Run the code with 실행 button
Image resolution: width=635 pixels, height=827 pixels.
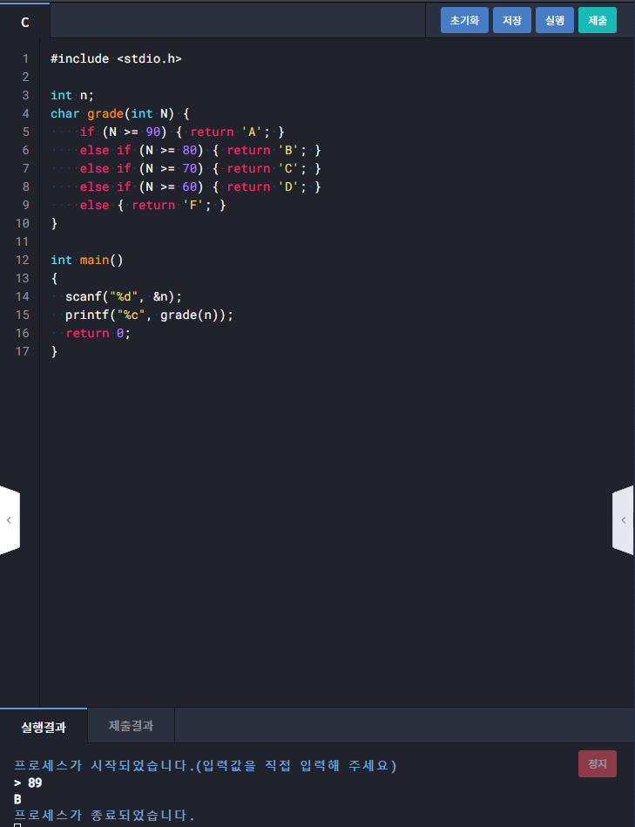point(554,21)
